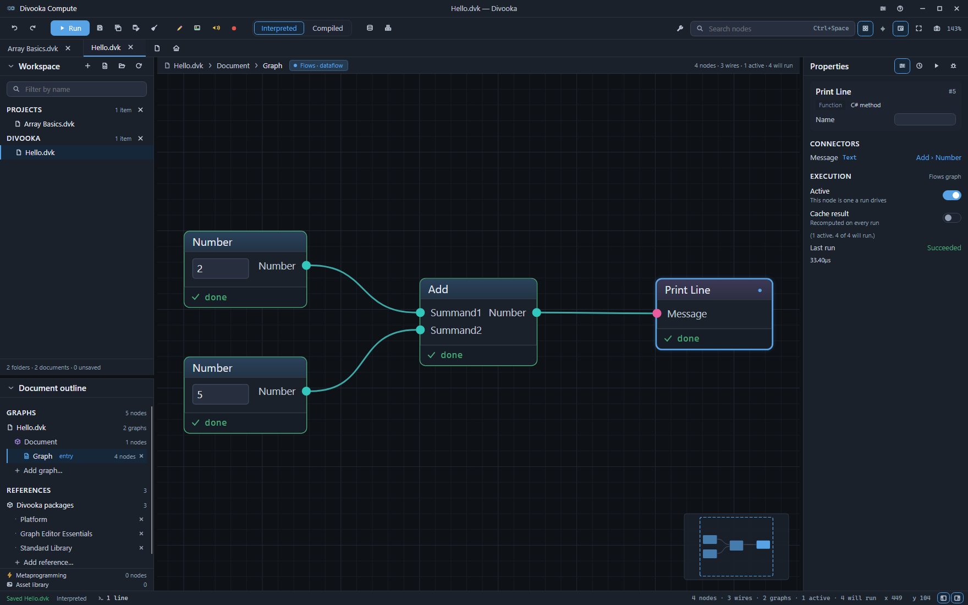
Task: Remove the DIVOOKA folder with its X
Action: [x=140, y=138]
